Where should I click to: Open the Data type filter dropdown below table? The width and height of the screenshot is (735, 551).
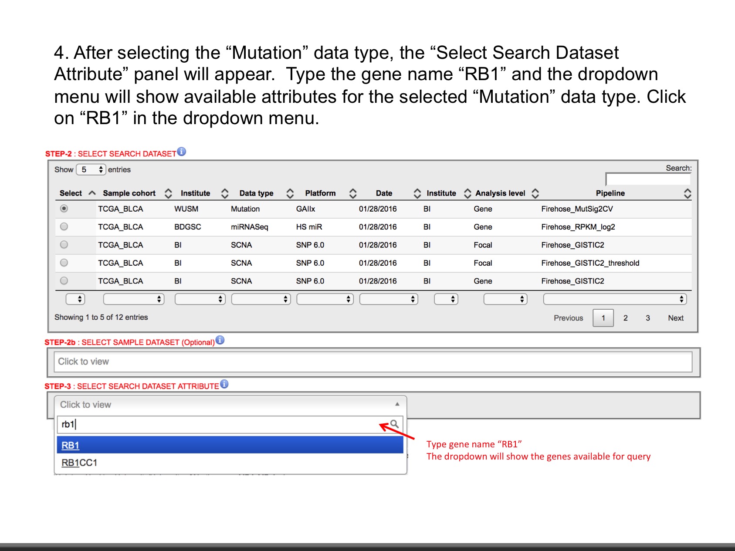(261, 299)
